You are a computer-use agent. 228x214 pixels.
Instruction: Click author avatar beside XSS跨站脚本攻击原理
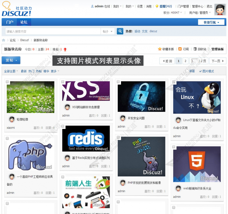67,107
